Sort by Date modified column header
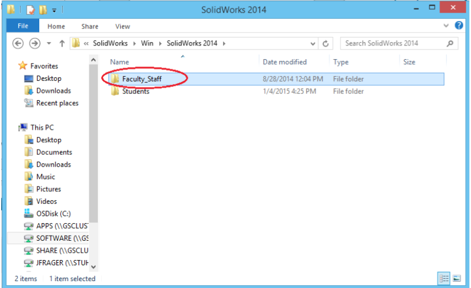Viewport: 471px width, 288px height. [284, 62]
